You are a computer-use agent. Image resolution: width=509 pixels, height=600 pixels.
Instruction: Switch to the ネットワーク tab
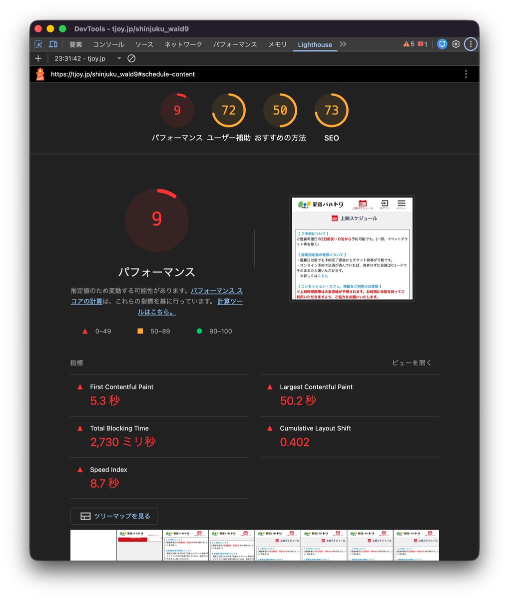(x=183, y=44)
